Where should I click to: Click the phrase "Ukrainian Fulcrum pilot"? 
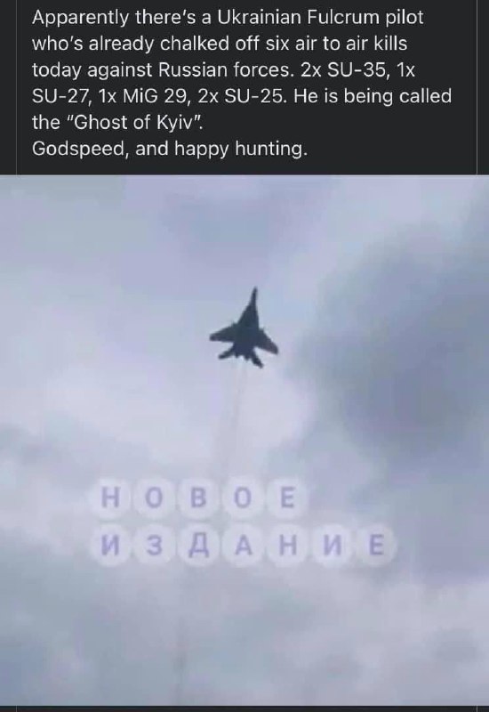(x=320, y=18)
